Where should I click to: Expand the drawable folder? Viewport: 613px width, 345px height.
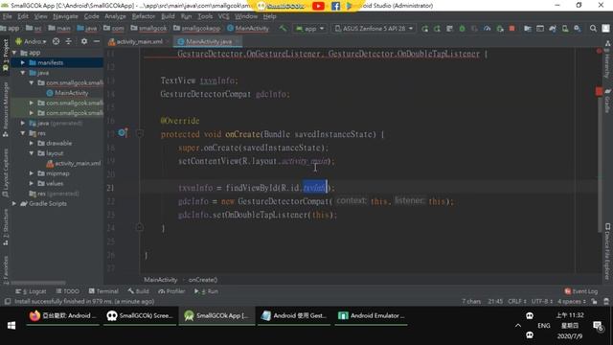pyautogui.click(x=32, y=143)
